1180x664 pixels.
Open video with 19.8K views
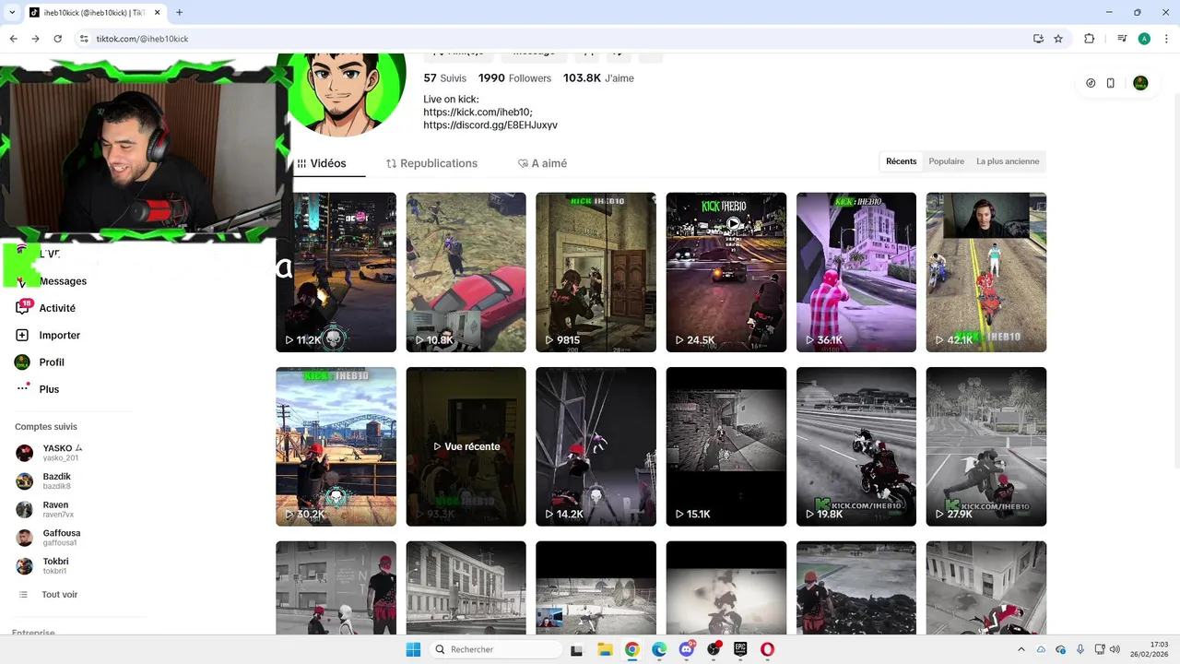point(856,446)
